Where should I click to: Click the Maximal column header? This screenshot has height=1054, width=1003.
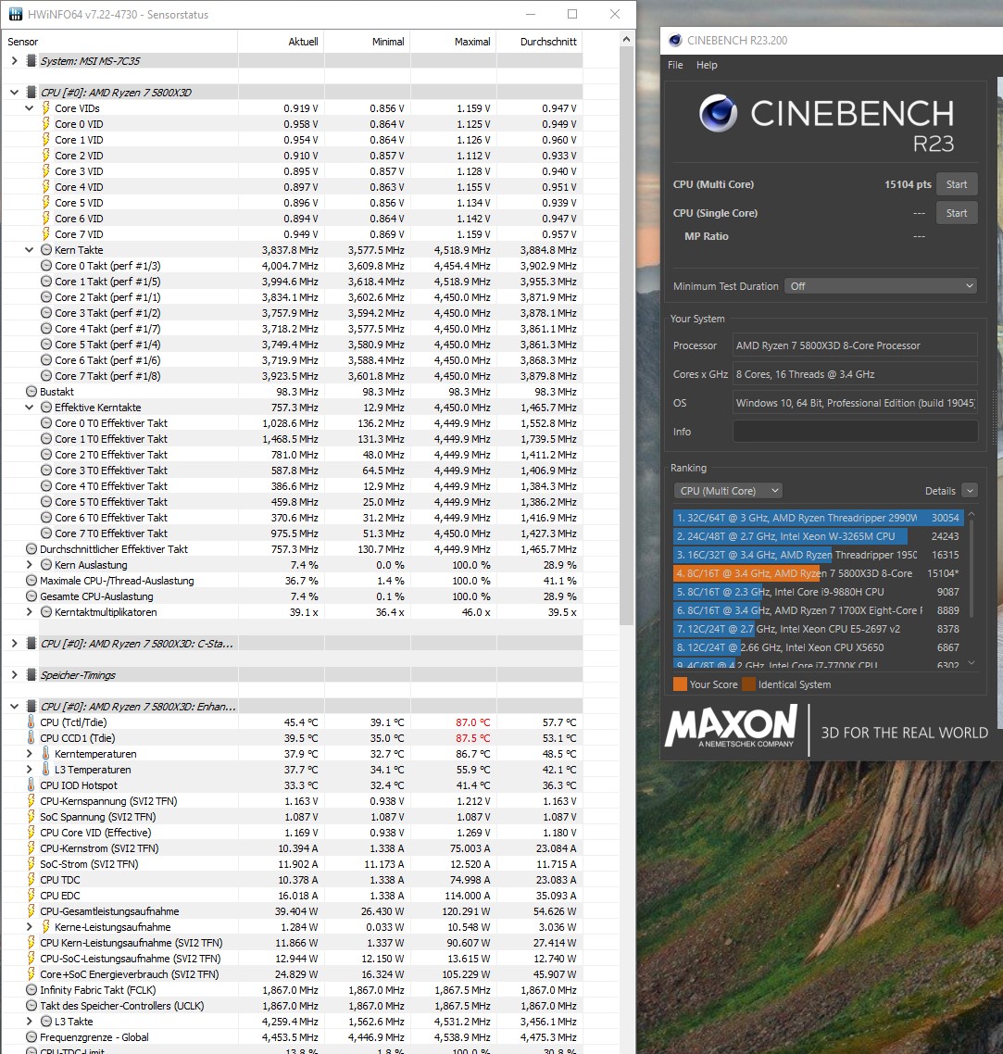[453, 42]
